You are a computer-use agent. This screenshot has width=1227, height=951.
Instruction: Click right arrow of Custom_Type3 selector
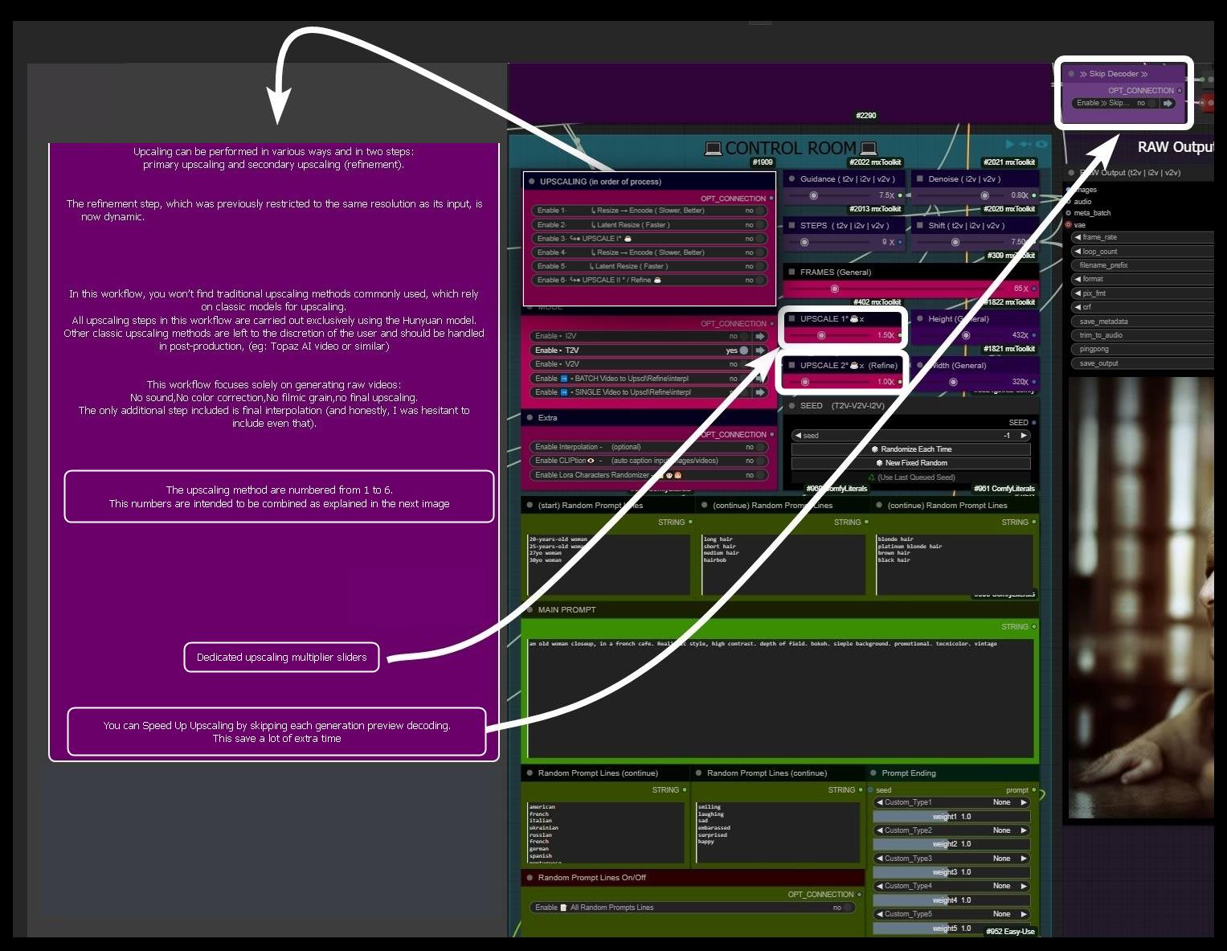click(1024, 859)
